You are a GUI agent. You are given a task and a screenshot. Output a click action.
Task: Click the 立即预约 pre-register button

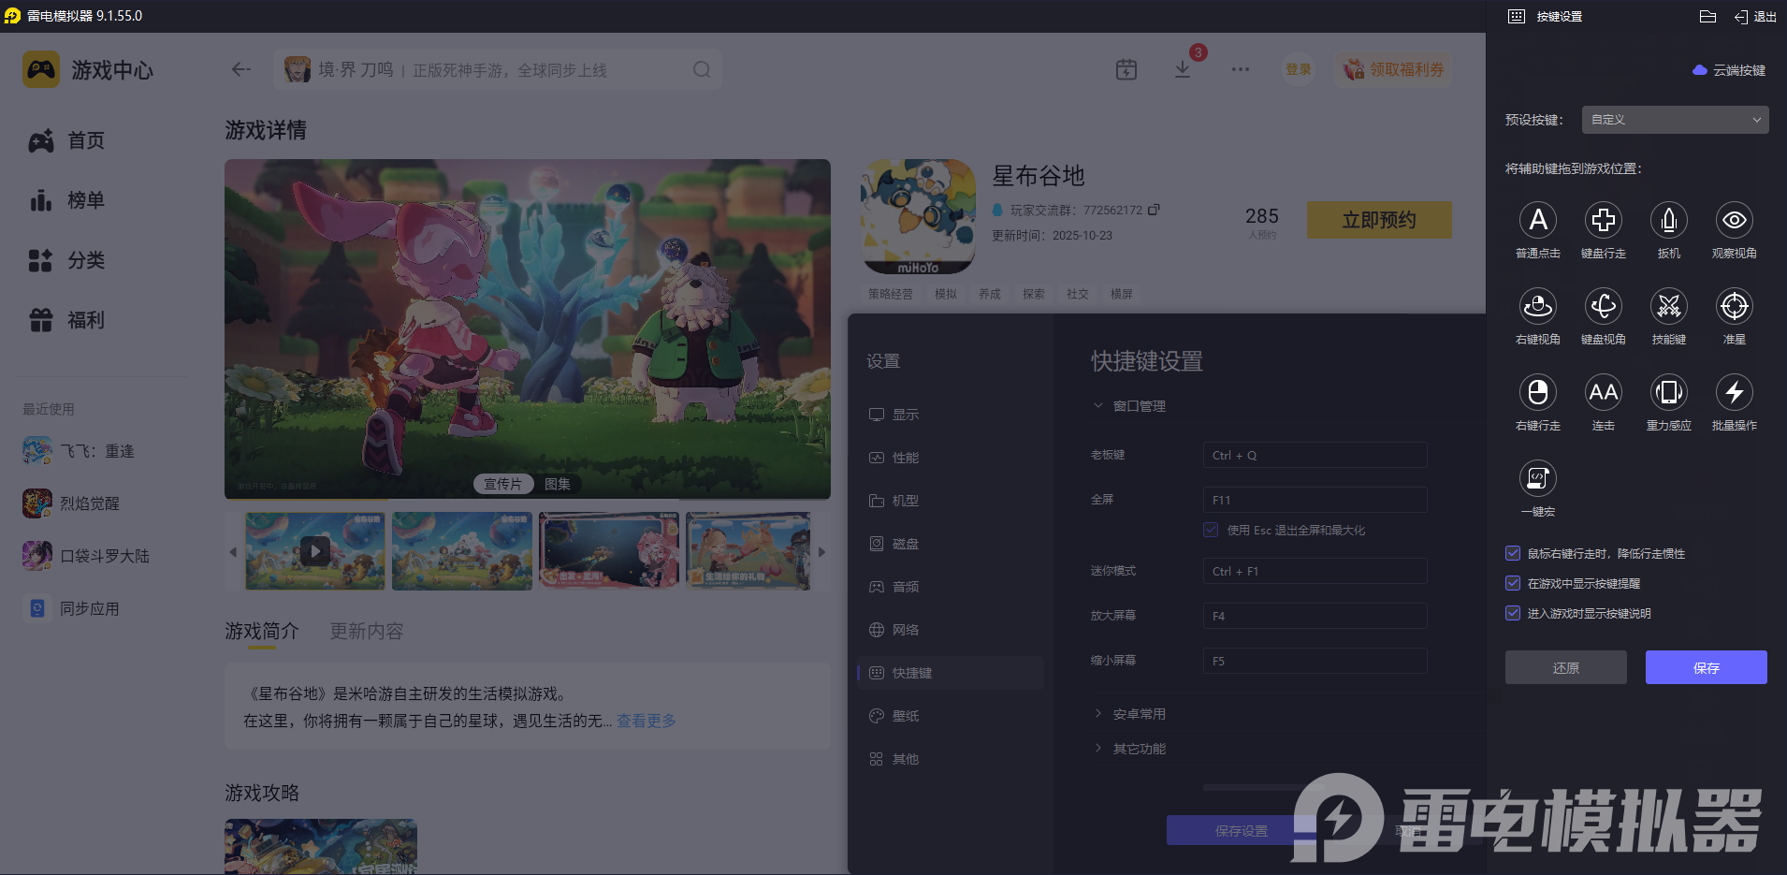[1378, 220]
